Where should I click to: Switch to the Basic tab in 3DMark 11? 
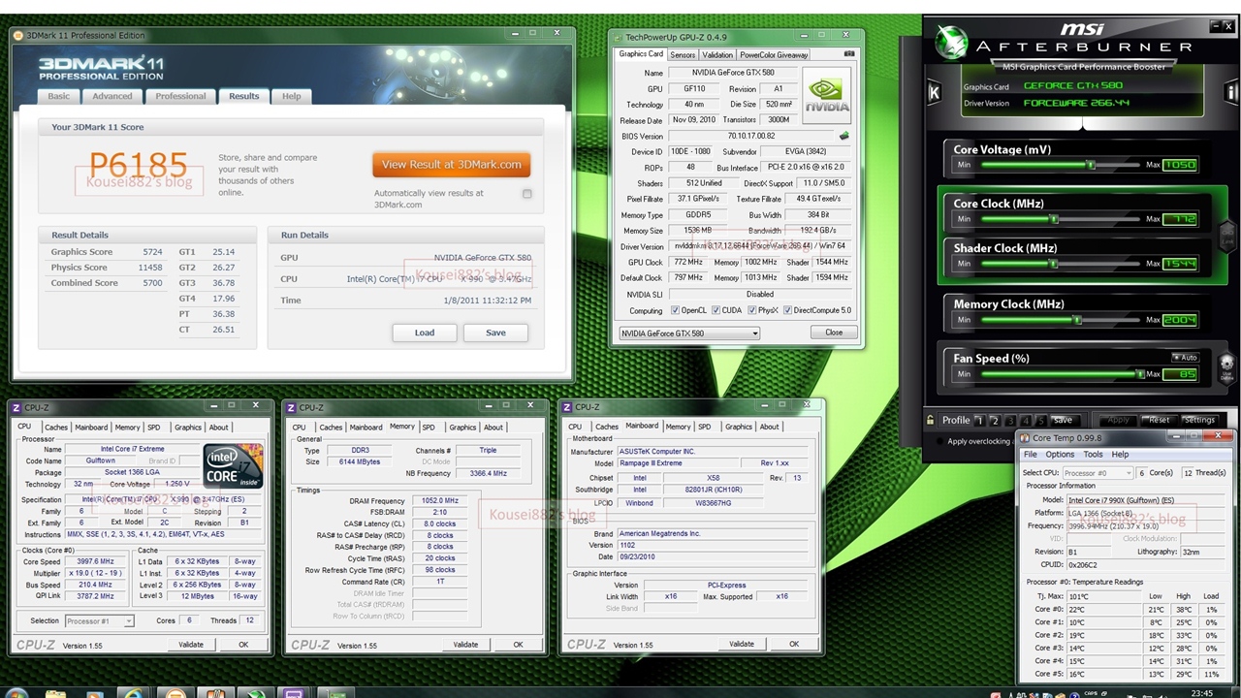click(58, 96)
